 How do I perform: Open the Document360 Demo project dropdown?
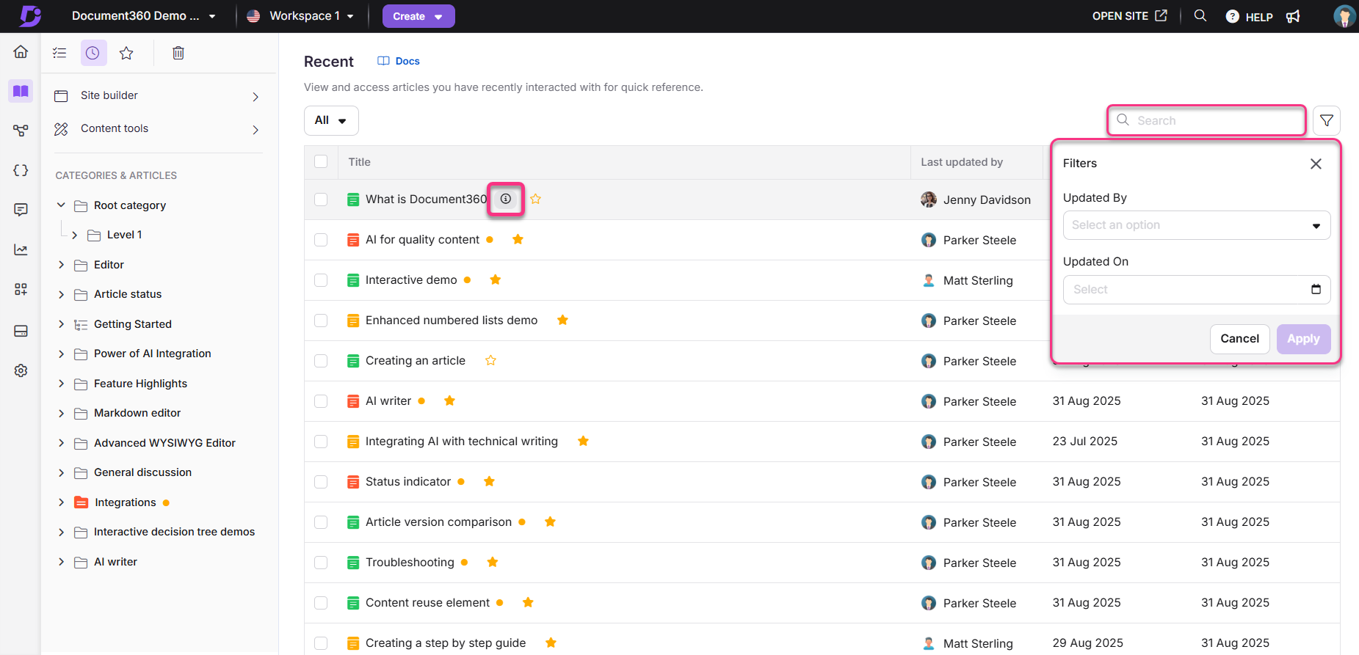144,16
